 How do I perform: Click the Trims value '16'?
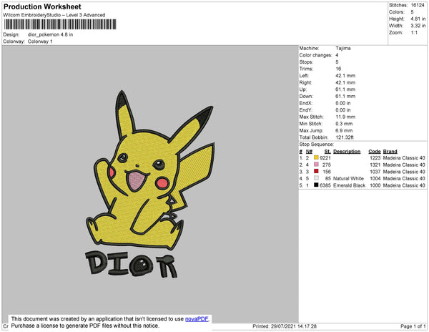[x=338, y=69]
